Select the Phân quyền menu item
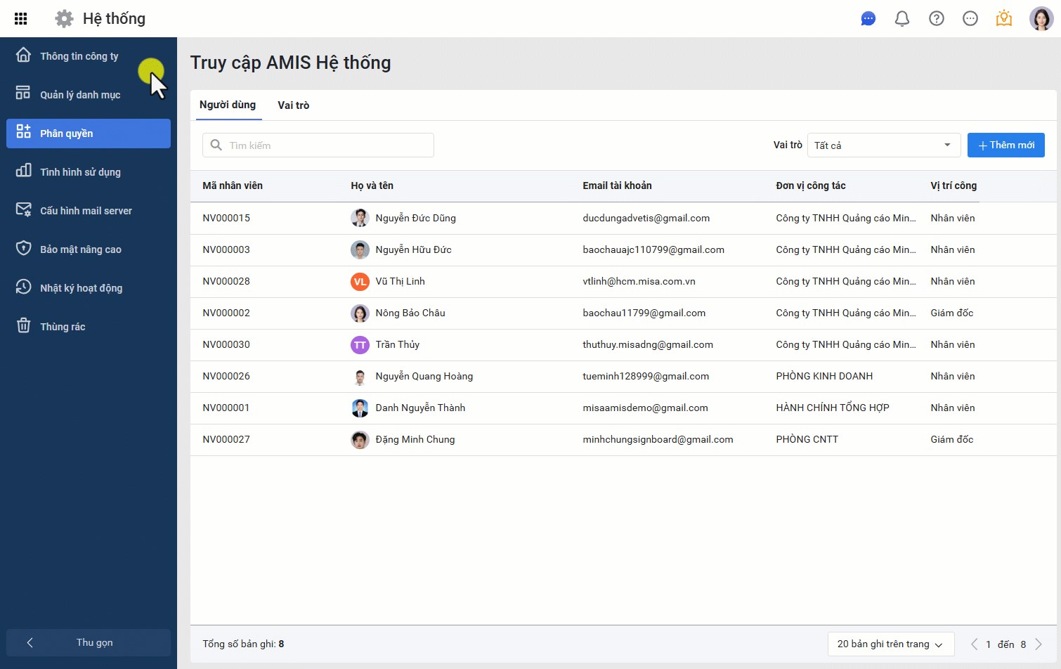Image resolution: width=1061 pixels, height=669 pixels. [89, 134]
